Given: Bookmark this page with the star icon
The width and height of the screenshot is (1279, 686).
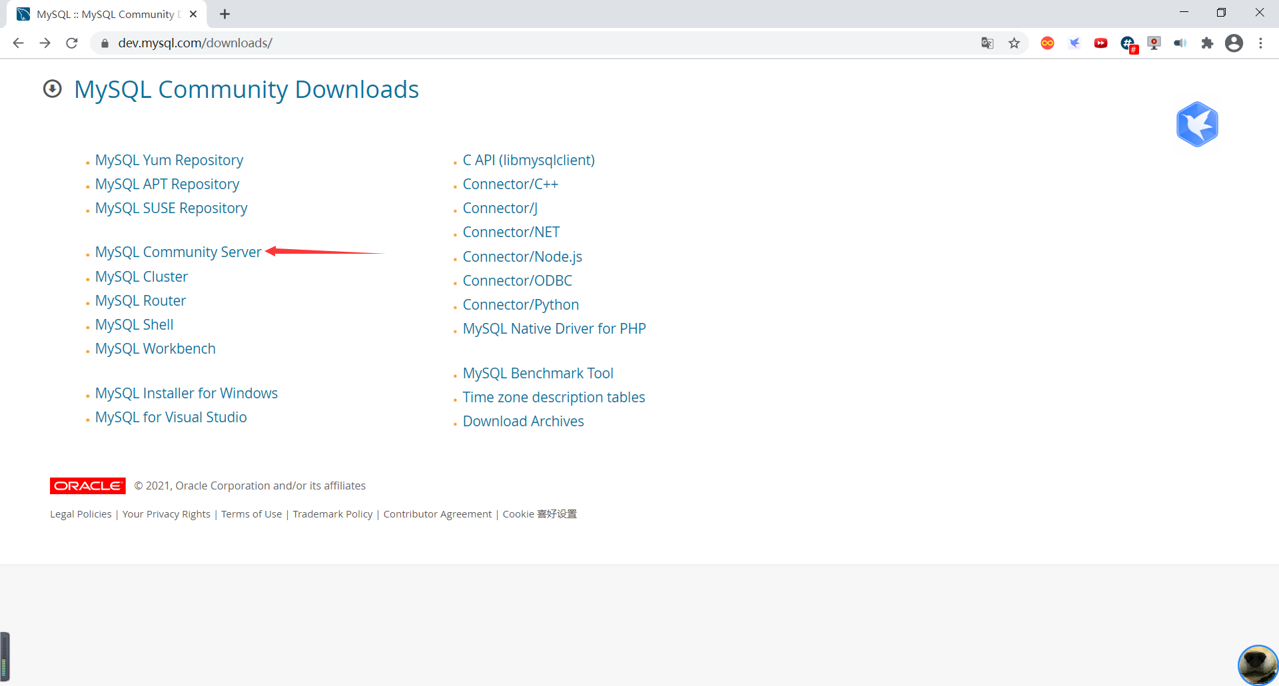Looking at the screenshot, I should click(x=1014, y=43).
